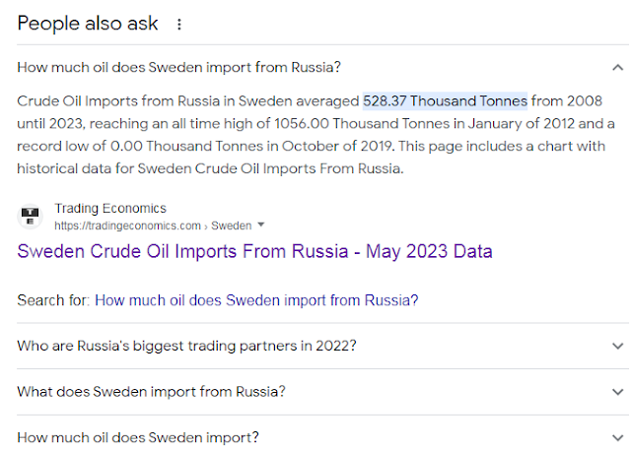This screenshot has height=450, width=631.
Task: Click the highlighted 528.37 Thousand Tonnes text
Action: 445,100
